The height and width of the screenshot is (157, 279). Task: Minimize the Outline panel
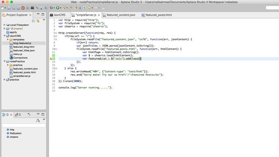click(x=38, y=114)
